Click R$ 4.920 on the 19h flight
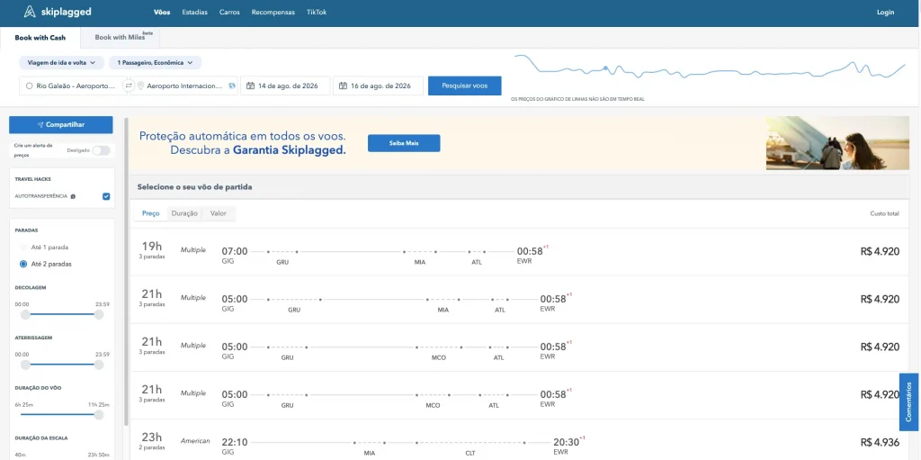The image size is (921, 460). [x=880, y=251]
